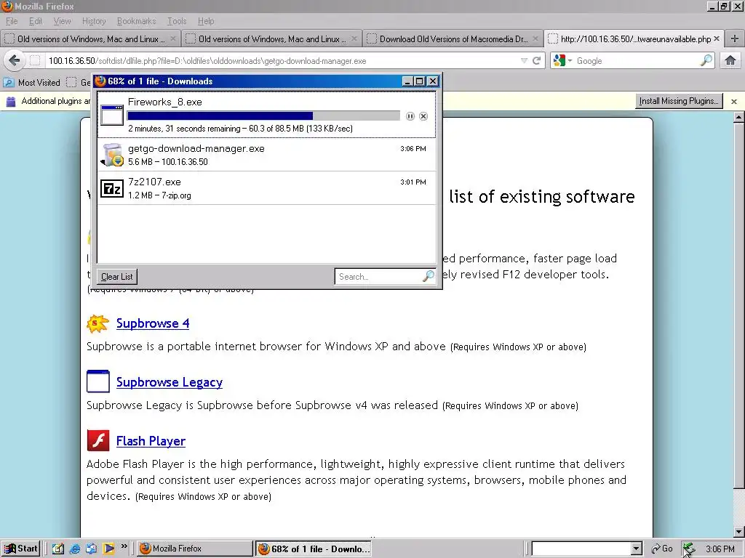The width and height of the screenshot is (745, 558).
Task: Go to the Firefox home page
Action: 730,61
